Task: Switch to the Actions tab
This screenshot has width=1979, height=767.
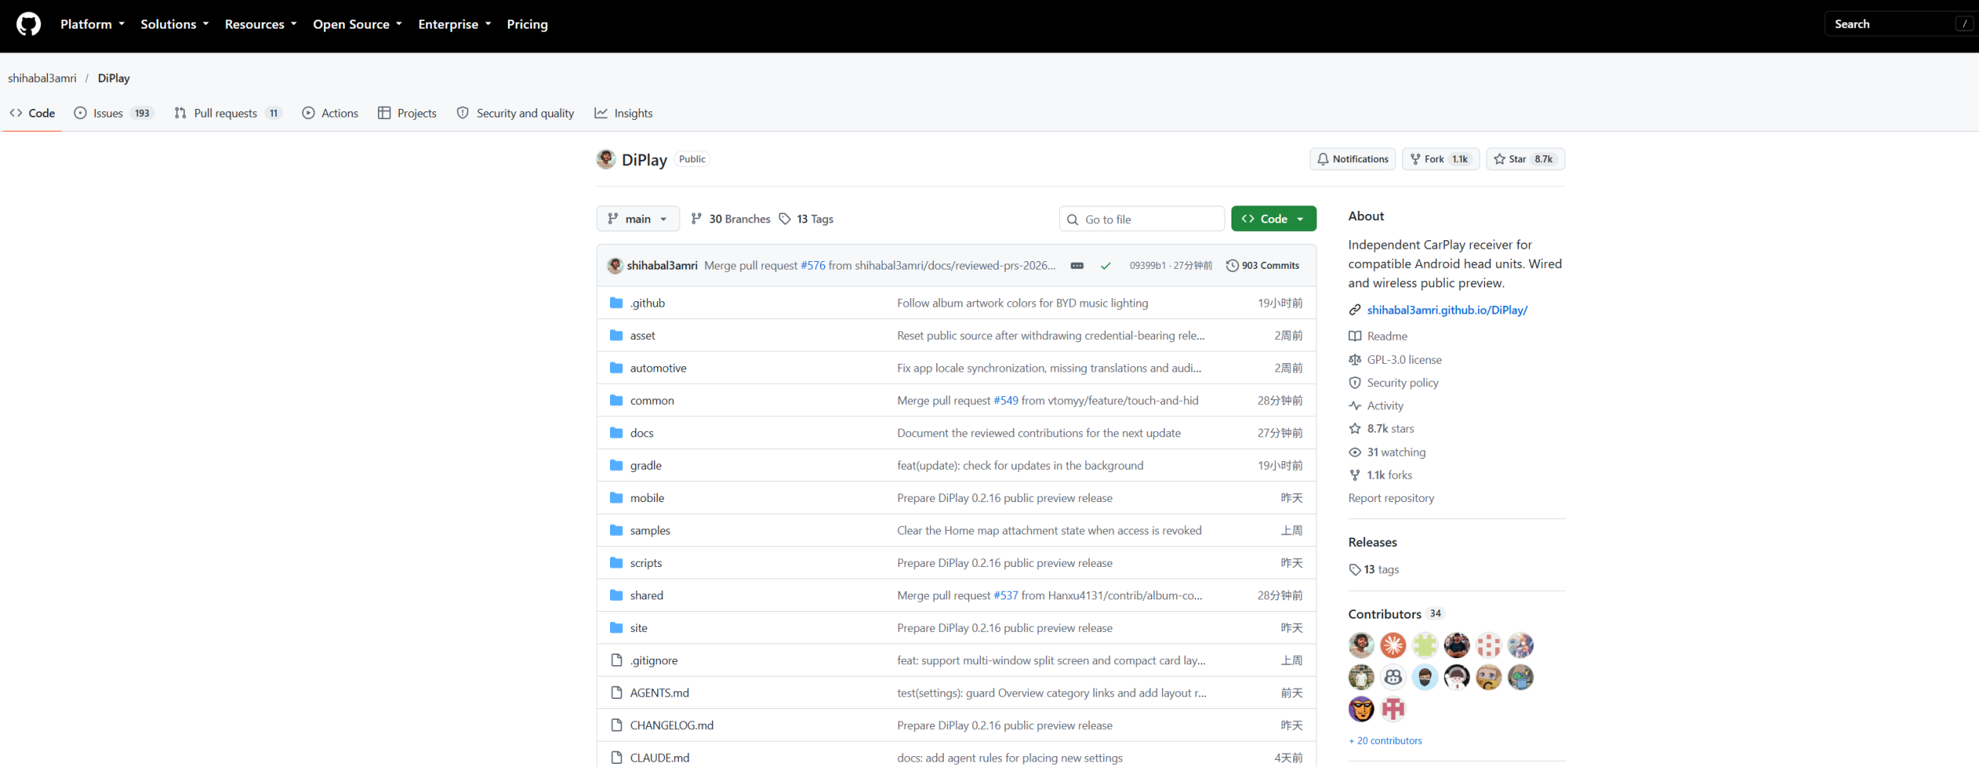Action: point(330,114)
